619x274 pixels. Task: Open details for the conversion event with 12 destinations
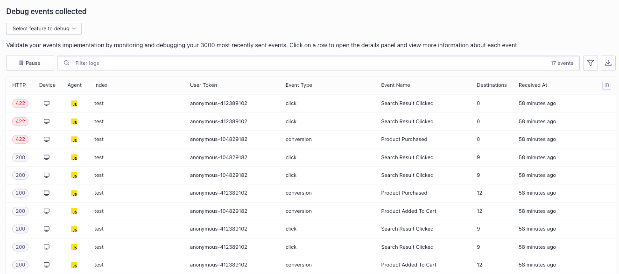click(308, 193)
